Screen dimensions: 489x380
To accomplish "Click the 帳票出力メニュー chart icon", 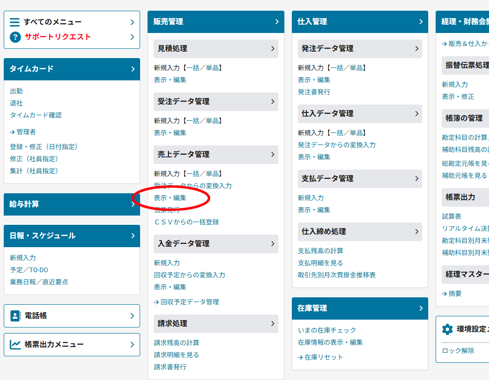I will 15,345.
